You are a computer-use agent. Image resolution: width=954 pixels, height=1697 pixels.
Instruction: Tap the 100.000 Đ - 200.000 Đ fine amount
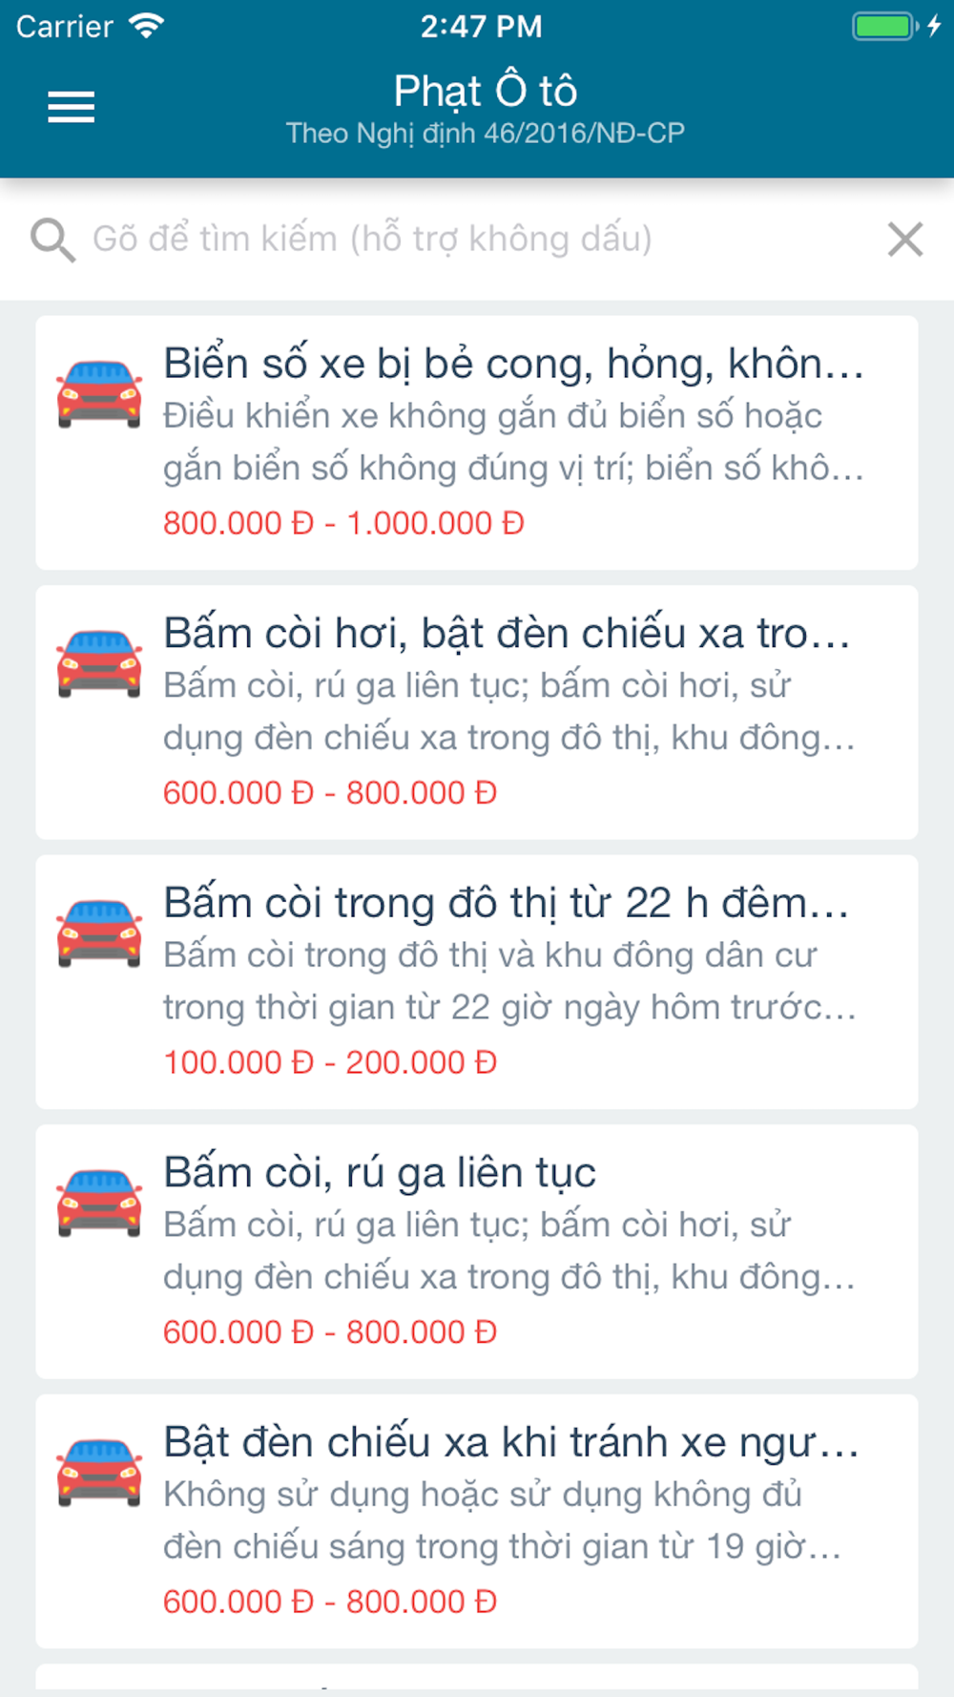[330, 1062]
